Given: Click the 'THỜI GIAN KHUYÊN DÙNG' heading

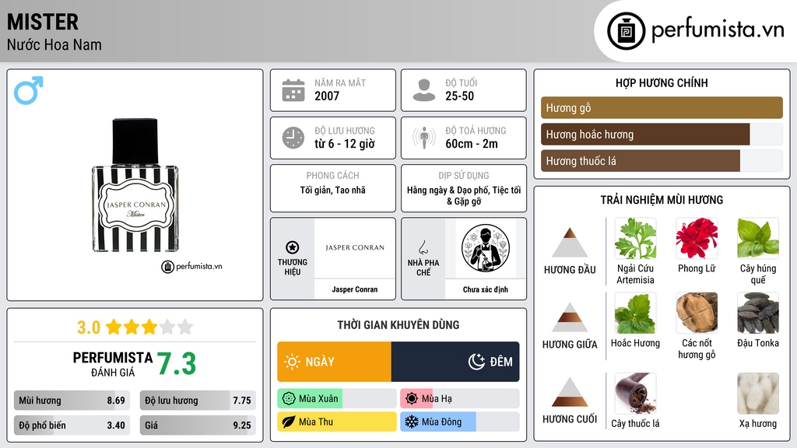Looking at the screenshot, I should click(x=398, y=325).
